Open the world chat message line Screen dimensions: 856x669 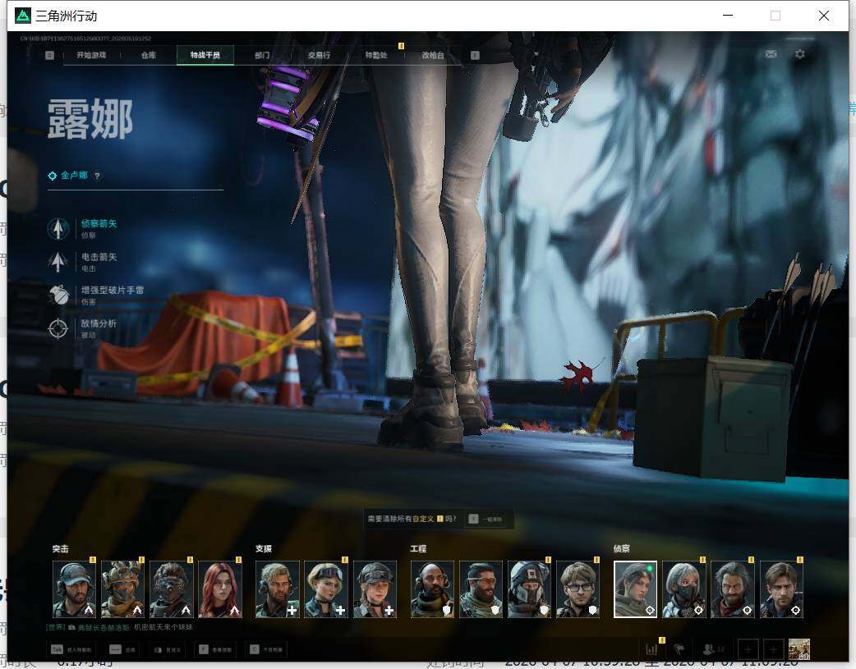(x=120, y=627)
